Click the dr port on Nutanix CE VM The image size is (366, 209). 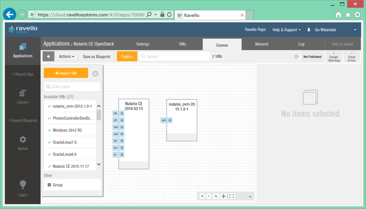118,155
